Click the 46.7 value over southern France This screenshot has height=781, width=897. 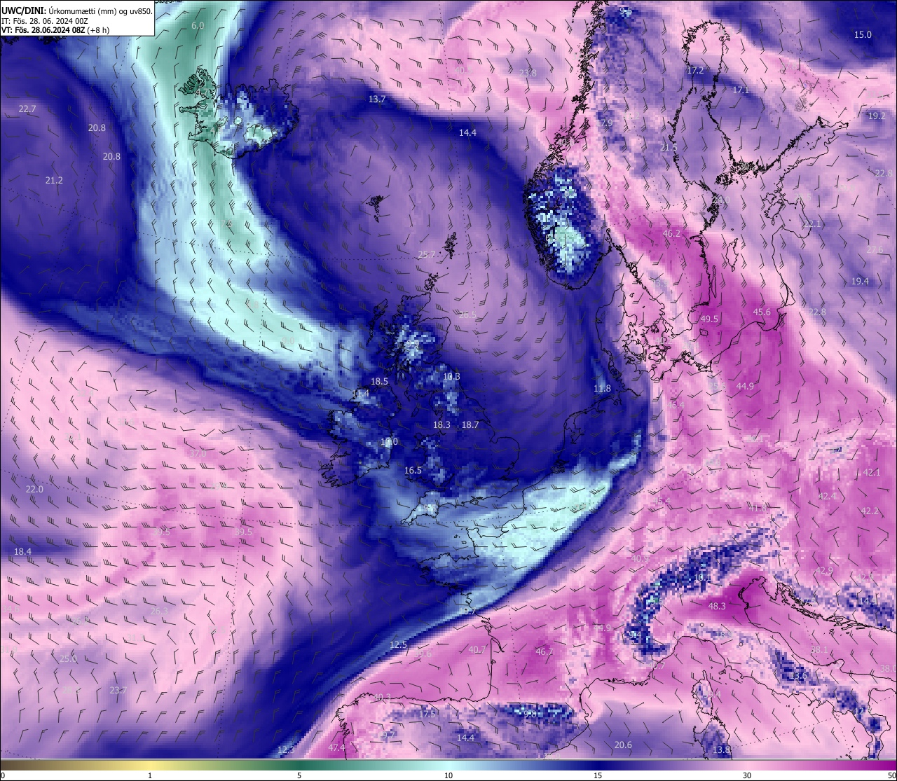click(545, 652)
